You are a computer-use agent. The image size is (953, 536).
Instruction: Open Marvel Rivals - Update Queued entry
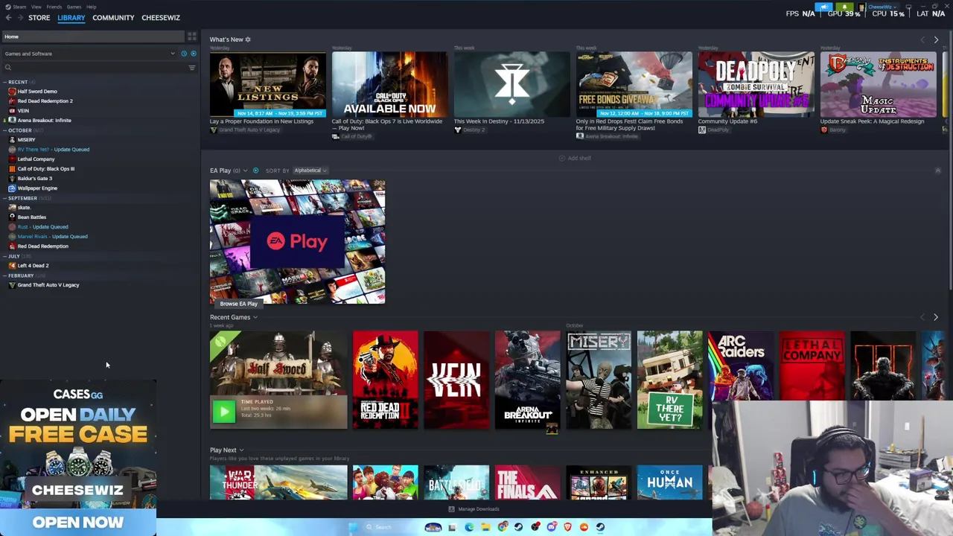(52, 236)
